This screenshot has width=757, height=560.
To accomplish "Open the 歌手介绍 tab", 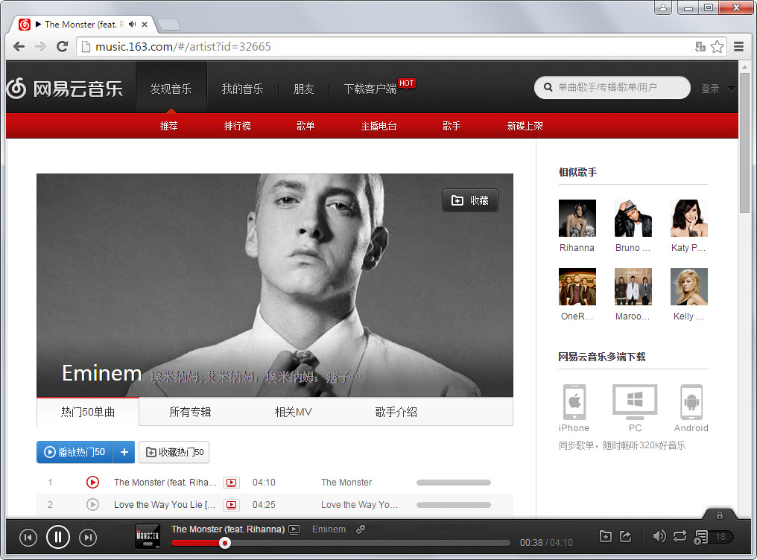I will pos(396,412).
